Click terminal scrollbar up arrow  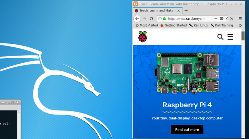tap(19, 112)
